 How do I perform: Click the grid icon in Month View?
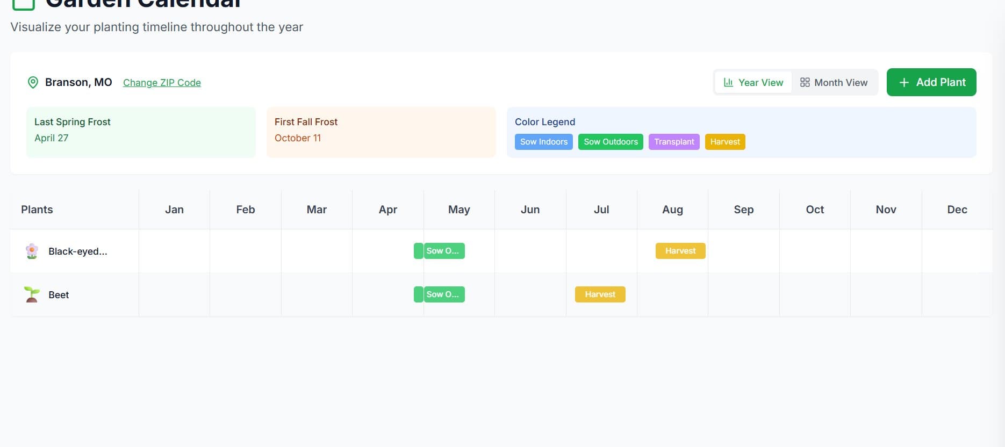click(x=805, y=82)
